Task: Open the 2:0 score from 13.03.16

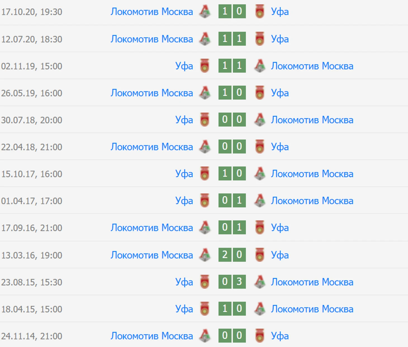Action: tap(232, 255)
